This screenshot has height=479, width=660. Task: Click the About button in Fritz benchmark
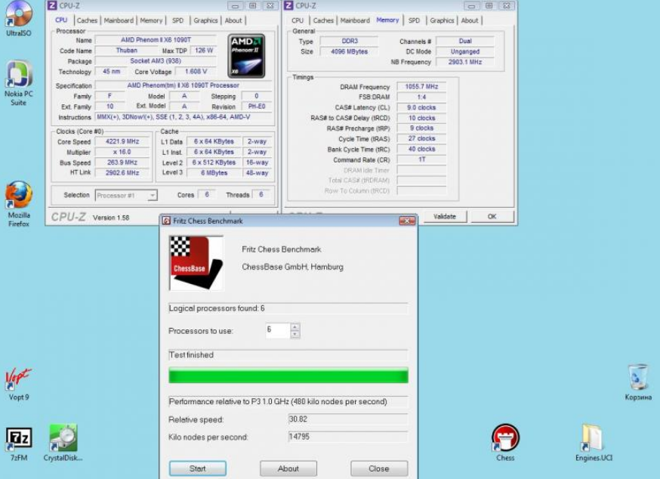tap(288, 468)
